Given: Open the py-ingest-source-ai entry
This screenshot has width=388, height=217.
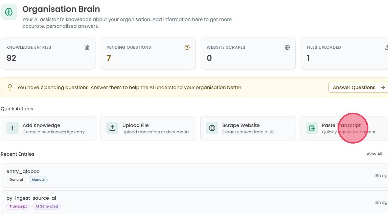Looking at the screenshot, I should pos(194,202).
